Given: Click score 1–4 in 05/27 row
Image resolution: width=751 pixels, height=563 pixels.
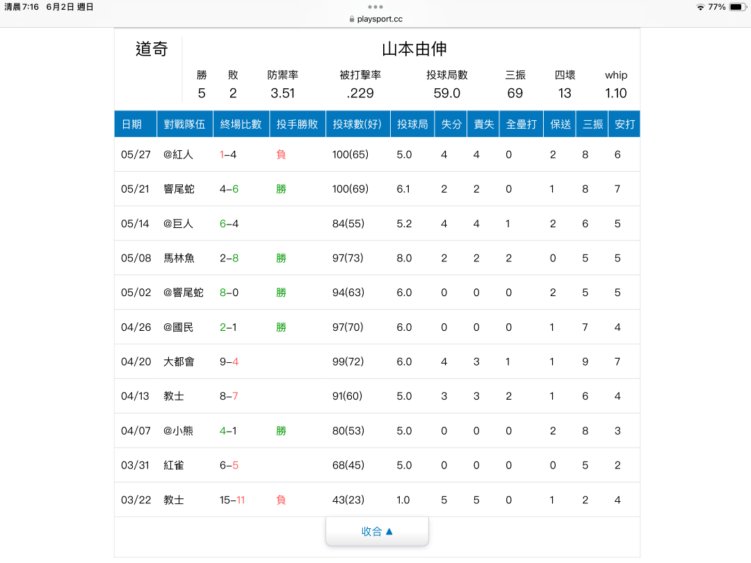Looking at the screenshot, I should [228, 154].
